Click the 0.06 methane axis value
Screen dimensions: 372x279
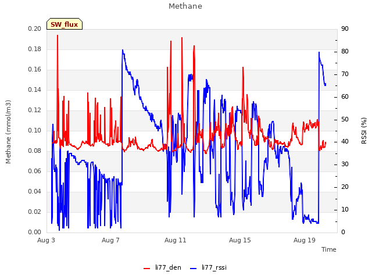click(35, 171)
